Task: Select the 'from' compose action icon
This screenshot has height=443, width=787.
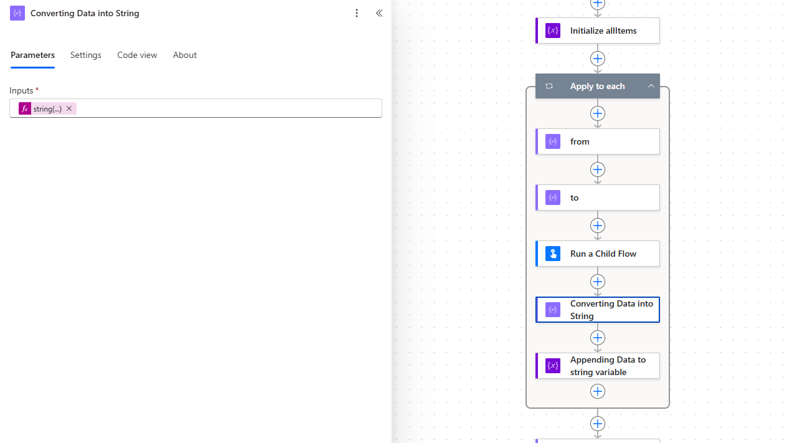Action: (553, 141)
